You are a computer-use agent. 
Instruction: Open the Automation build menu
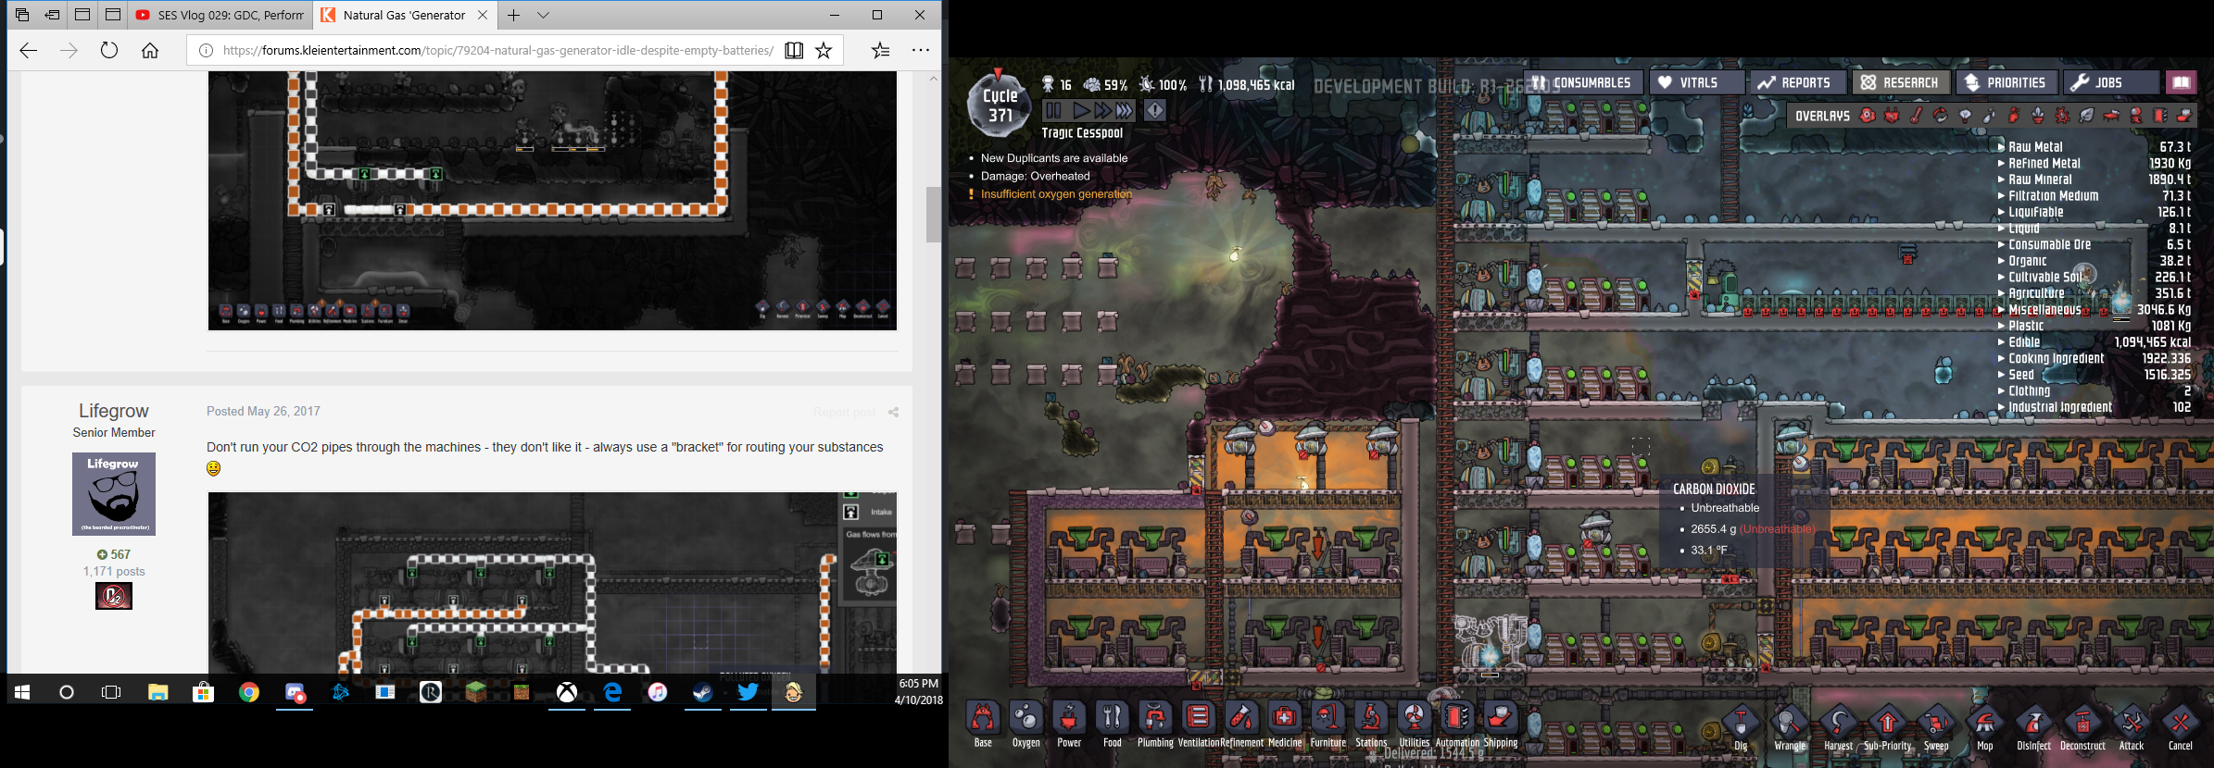(1457, 723)
